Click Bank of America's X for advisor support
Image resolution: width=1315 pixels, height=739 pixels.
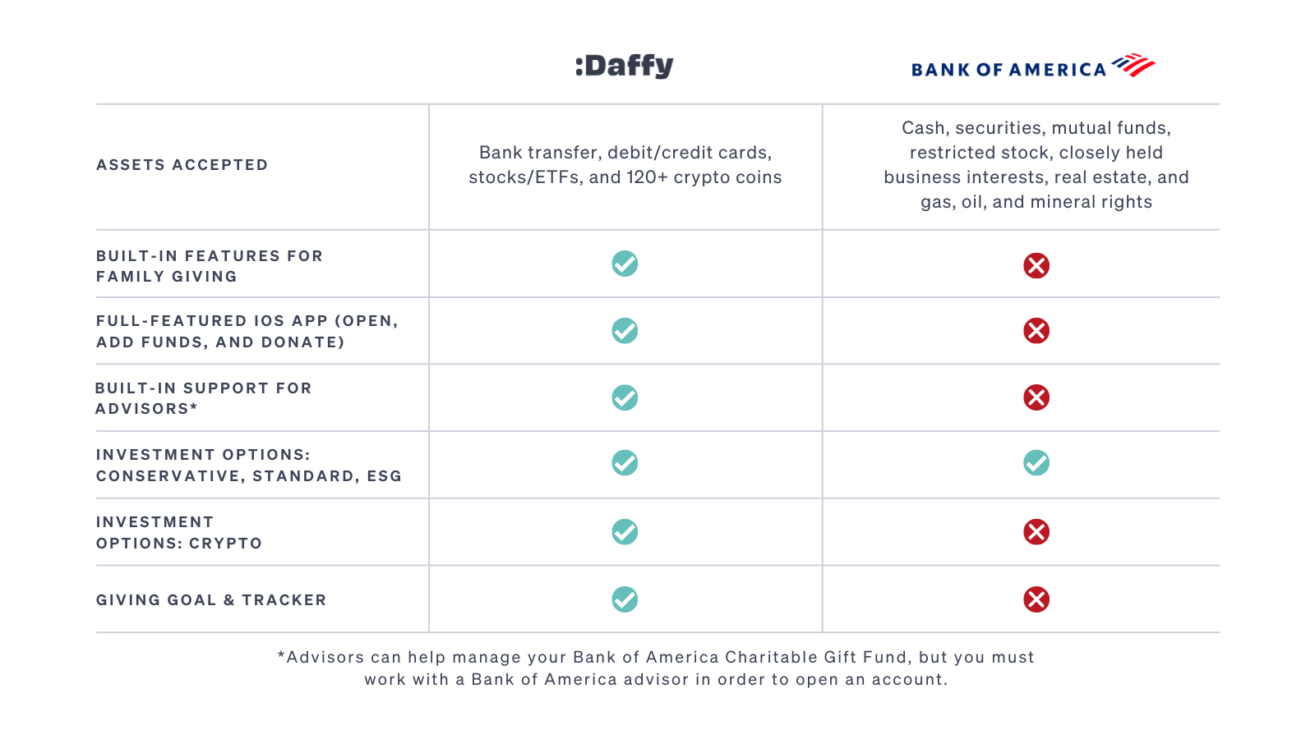(1036, 397)
